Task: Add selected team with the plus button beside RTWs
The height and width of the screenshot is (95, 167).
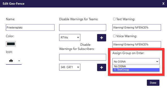Action: (x=102, y=38)
